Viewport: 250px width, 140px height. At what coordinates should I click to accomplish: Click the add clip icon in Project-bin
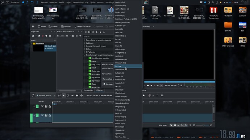(x=33, y=36)
